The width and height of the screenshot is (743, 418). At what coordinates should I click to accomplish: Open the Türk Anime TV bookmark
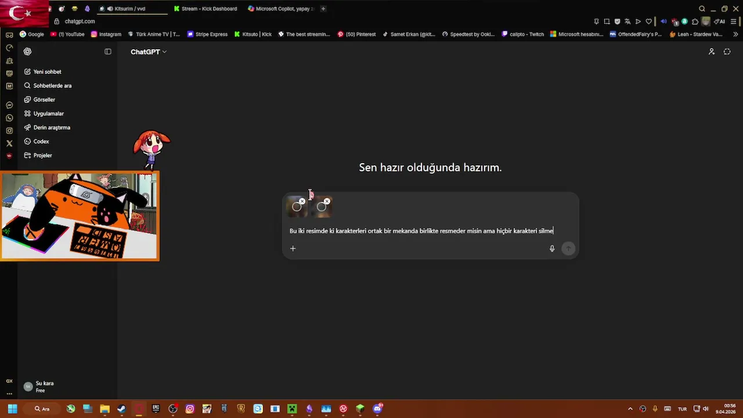point(154,34)
